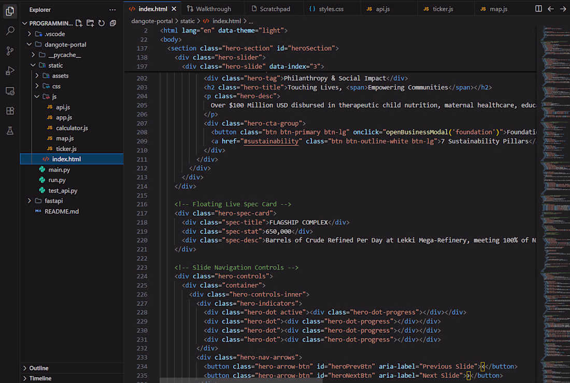570x383 pixels.
Task: Refresh the Explorer file tree
Action: tap(102, 23)
